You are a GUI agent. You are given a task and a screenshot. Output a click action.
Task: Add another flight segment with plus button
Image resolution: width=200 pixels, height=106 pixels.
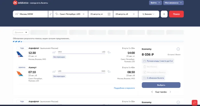tap(164, 14)
